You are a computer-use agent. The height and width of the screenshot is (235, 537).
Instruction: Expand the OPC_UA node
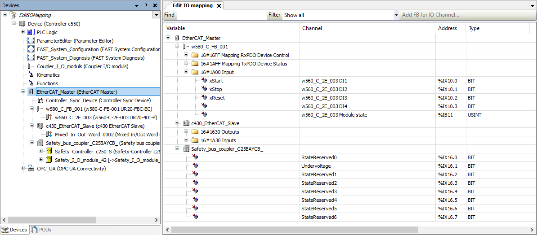[x=23, y=169]
